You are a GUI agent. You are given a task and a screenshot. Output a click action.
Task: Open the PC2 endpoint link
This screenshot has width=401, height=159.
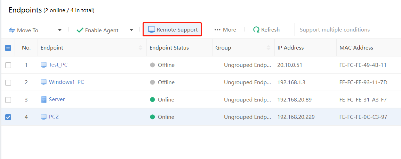[x=54, y=117]
